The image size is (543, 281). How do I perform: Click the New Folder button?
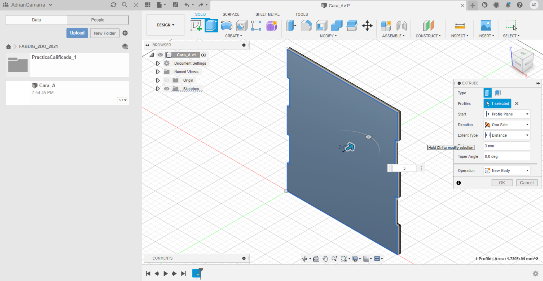pyautogui.click(x=105, y=33)
